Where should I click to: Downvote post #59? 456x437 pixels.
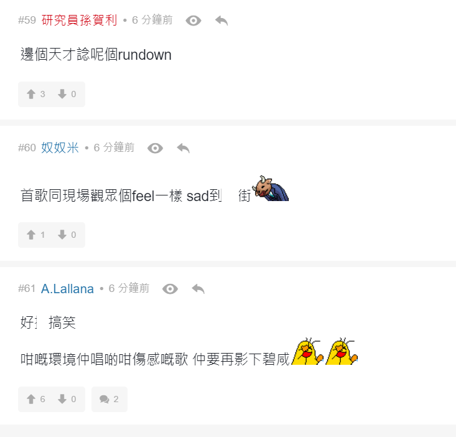(67, 94)
